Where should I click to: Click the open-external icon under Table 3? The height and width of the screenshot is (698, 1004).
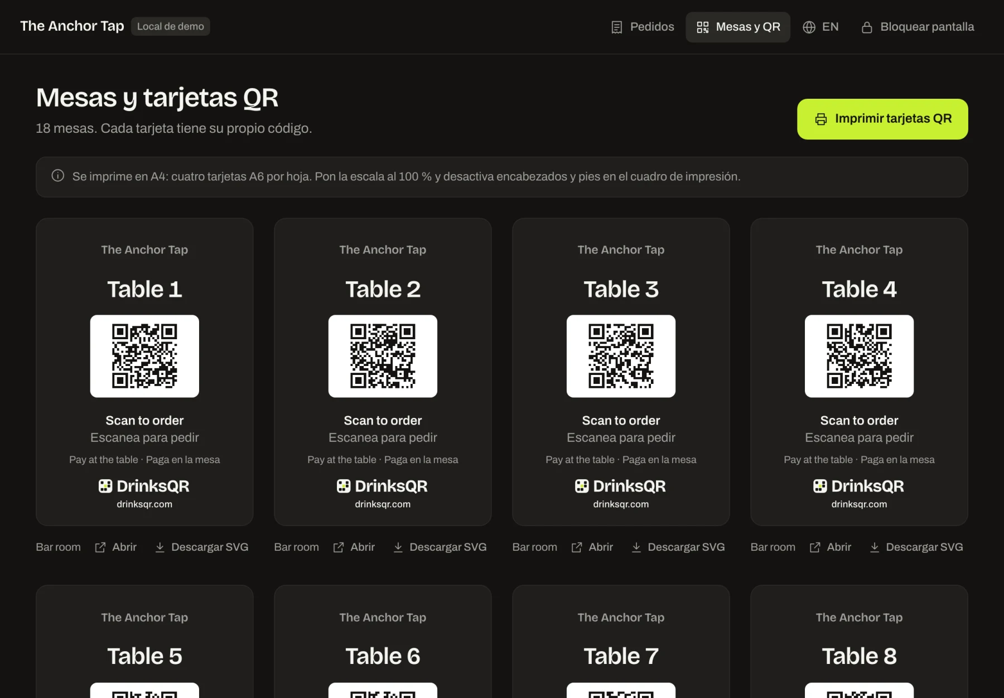(x=577, y=547)
